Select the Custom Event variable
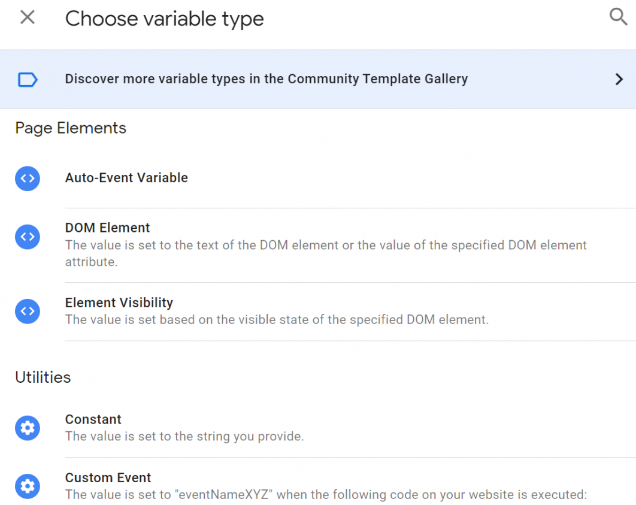Screen dimensions: 636x505 point(108,477)
